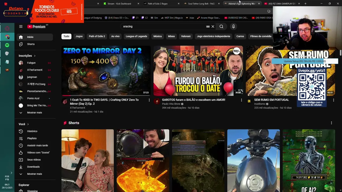This screenshot has width=342, height=192.
Task: Open options menu for GAROTOS furam video
Action: pos(241,100)
